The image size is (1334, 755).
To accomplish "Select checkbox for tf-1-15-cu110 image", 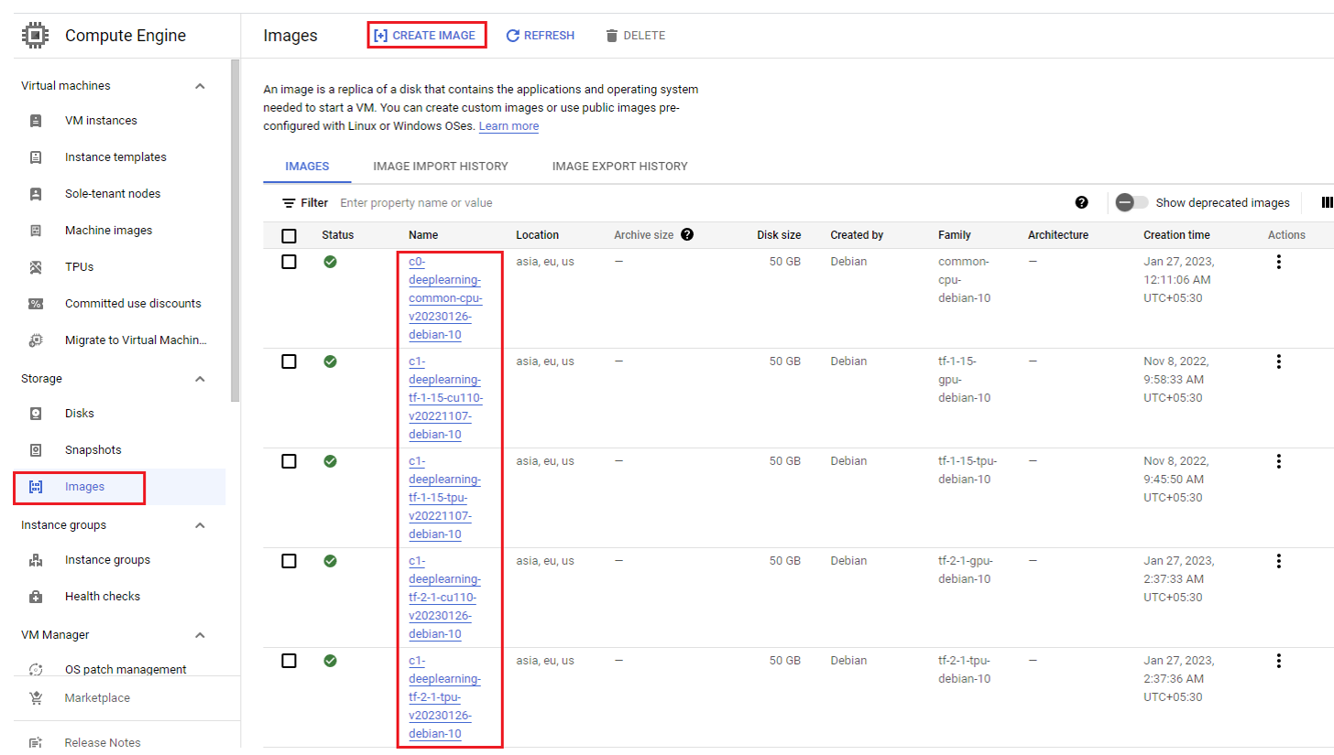I will (289, 361).
